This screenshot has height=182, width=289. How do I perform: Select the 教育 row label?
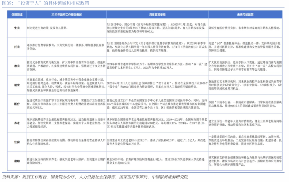click(17, 66)
